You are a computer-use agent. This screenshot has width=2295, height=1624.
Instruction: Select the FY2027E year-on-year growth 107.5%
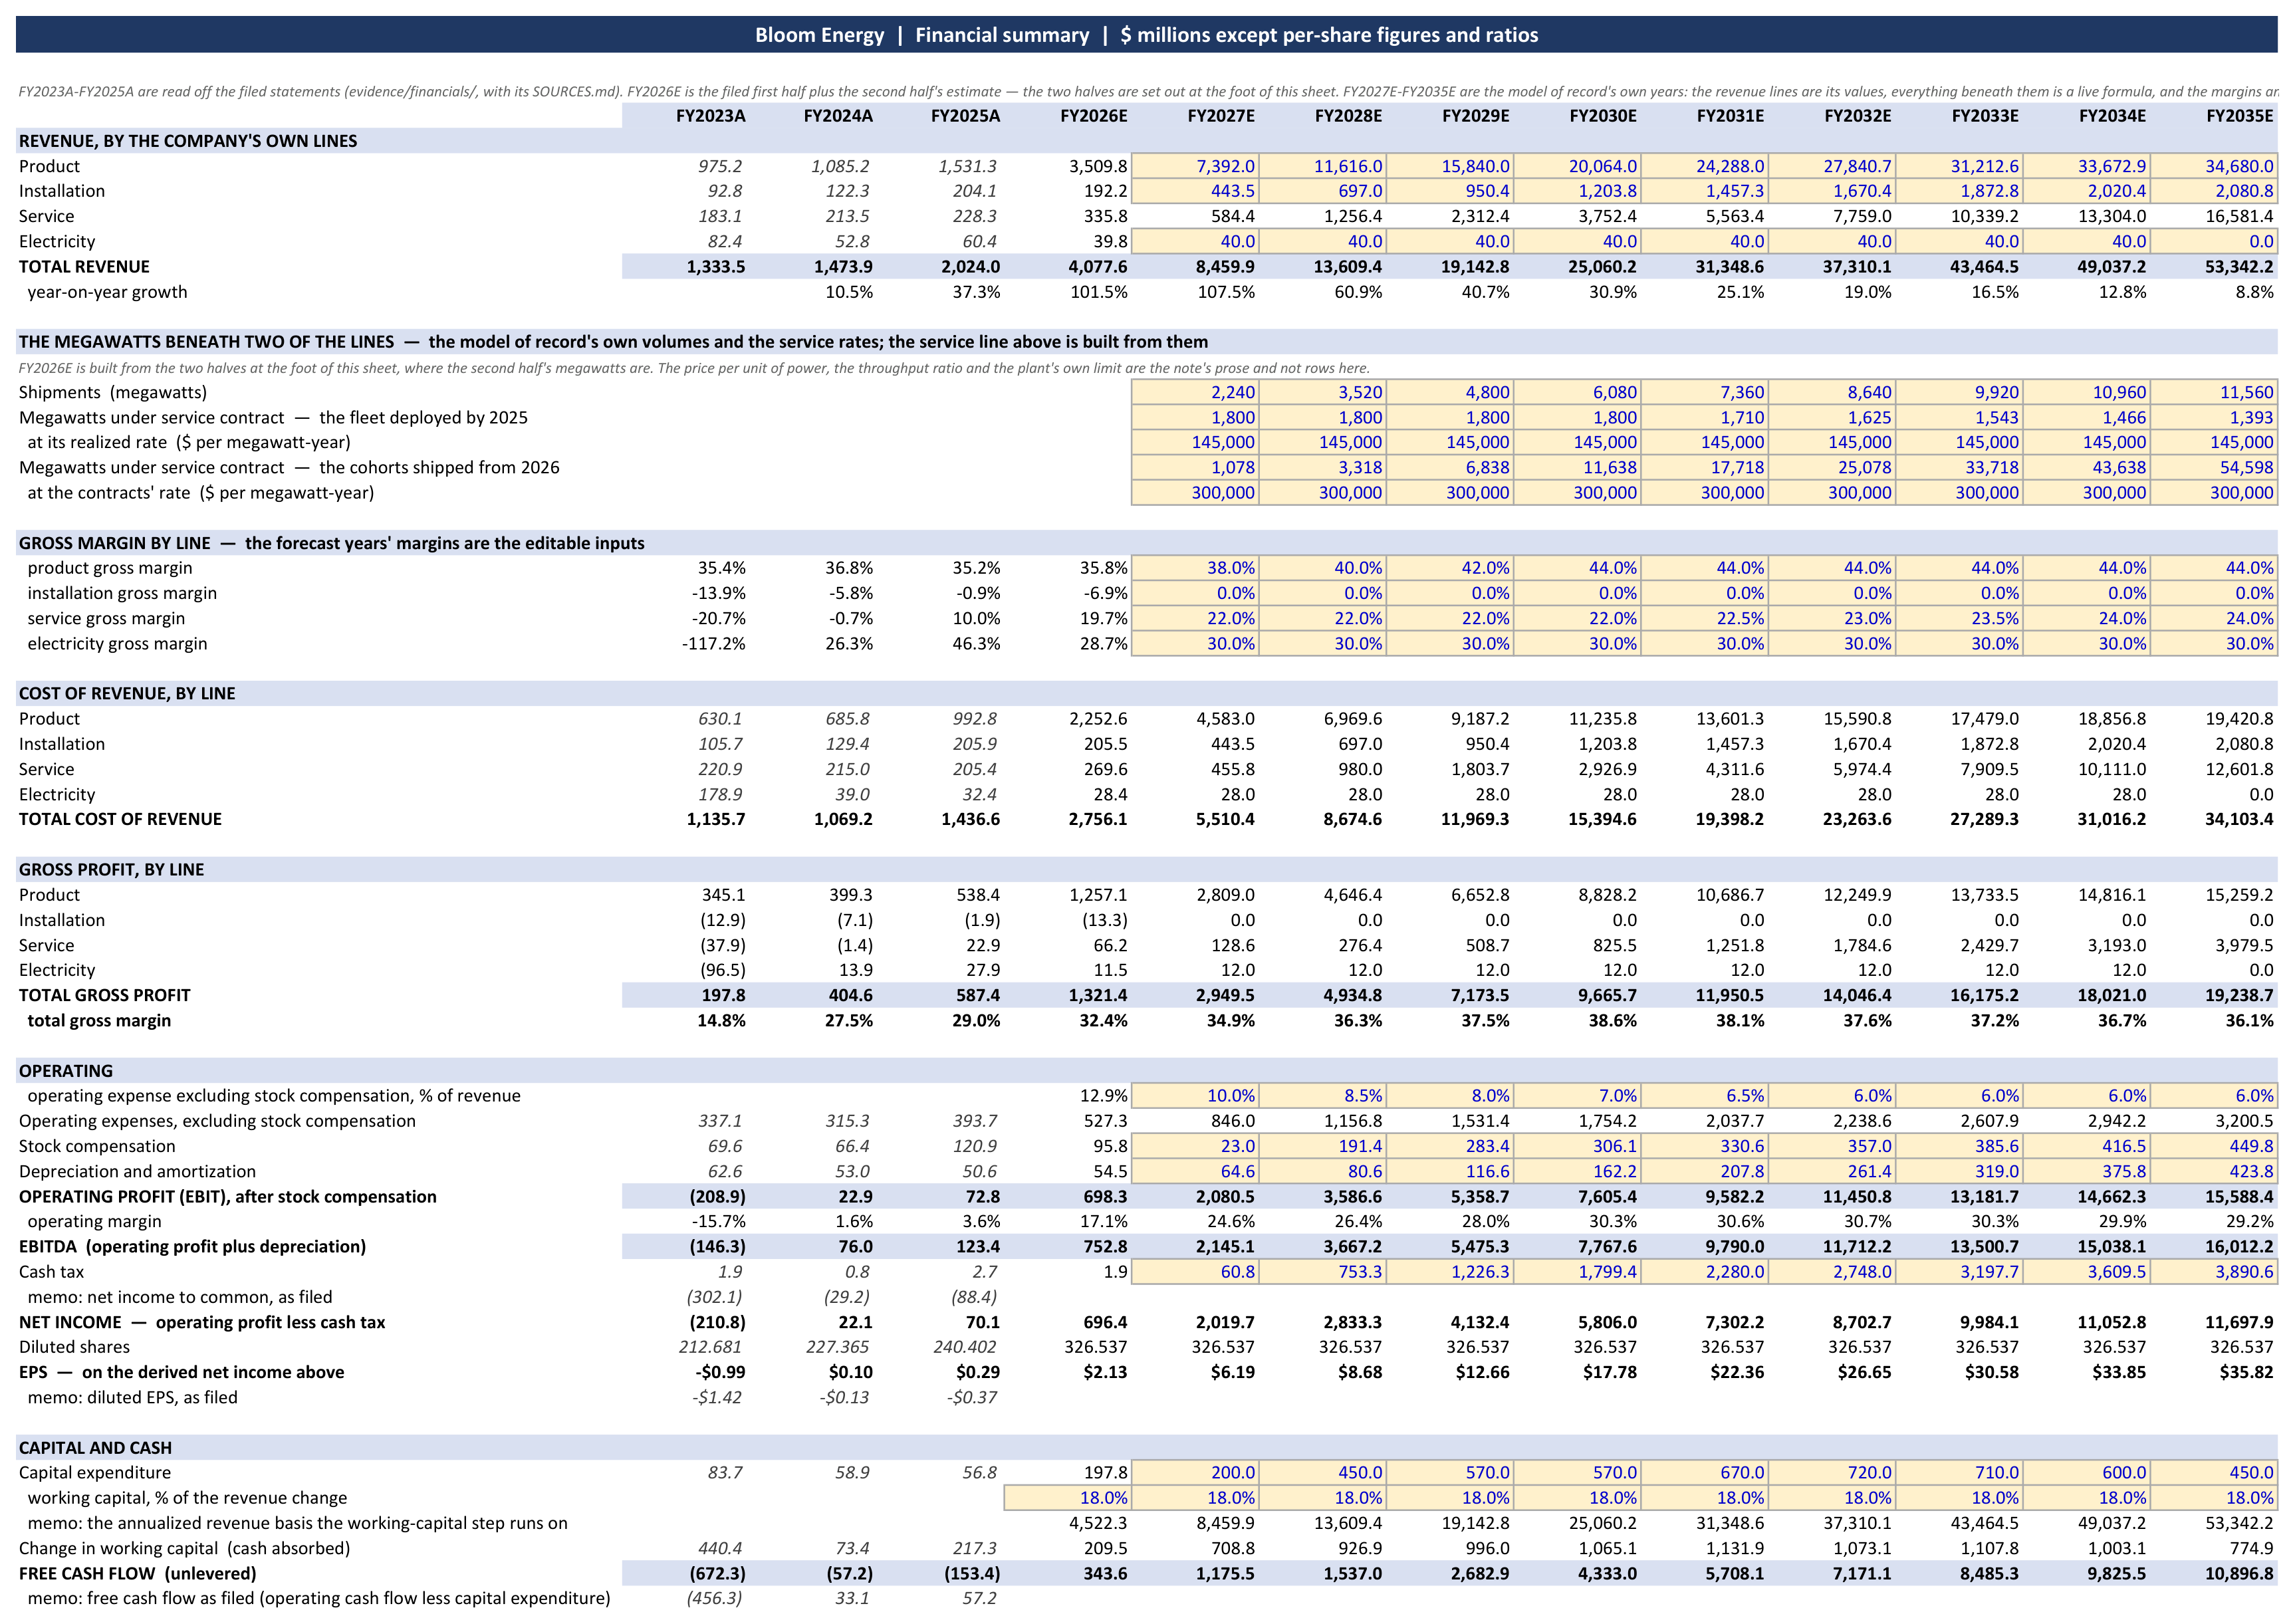(x=1226, y=292)
